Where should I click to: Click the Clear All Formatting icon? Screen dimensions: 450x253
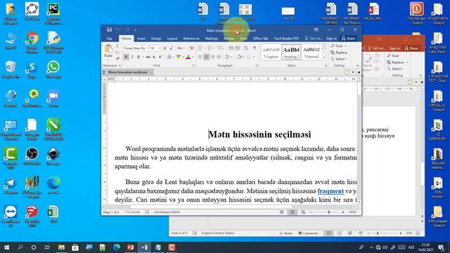191,48
